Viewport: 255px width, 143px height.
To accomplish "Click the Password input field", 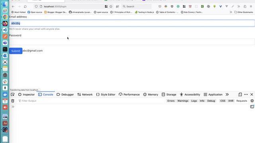I will coord(132,42).
